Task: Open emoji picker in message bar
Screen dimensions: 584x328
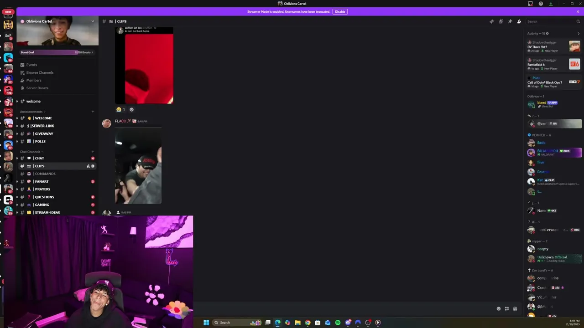Action: [x=498, y=308]
